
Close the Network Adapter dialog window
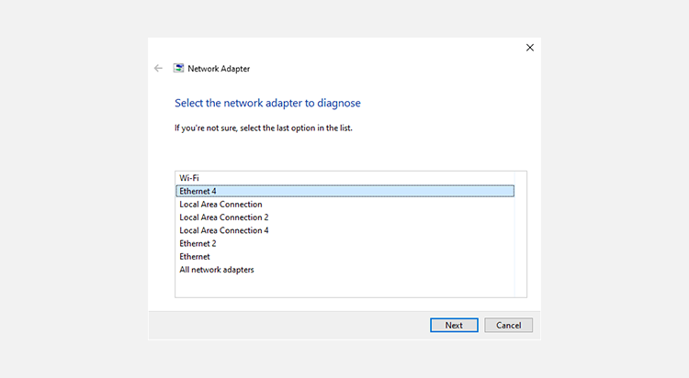click(x=529, y=48)
